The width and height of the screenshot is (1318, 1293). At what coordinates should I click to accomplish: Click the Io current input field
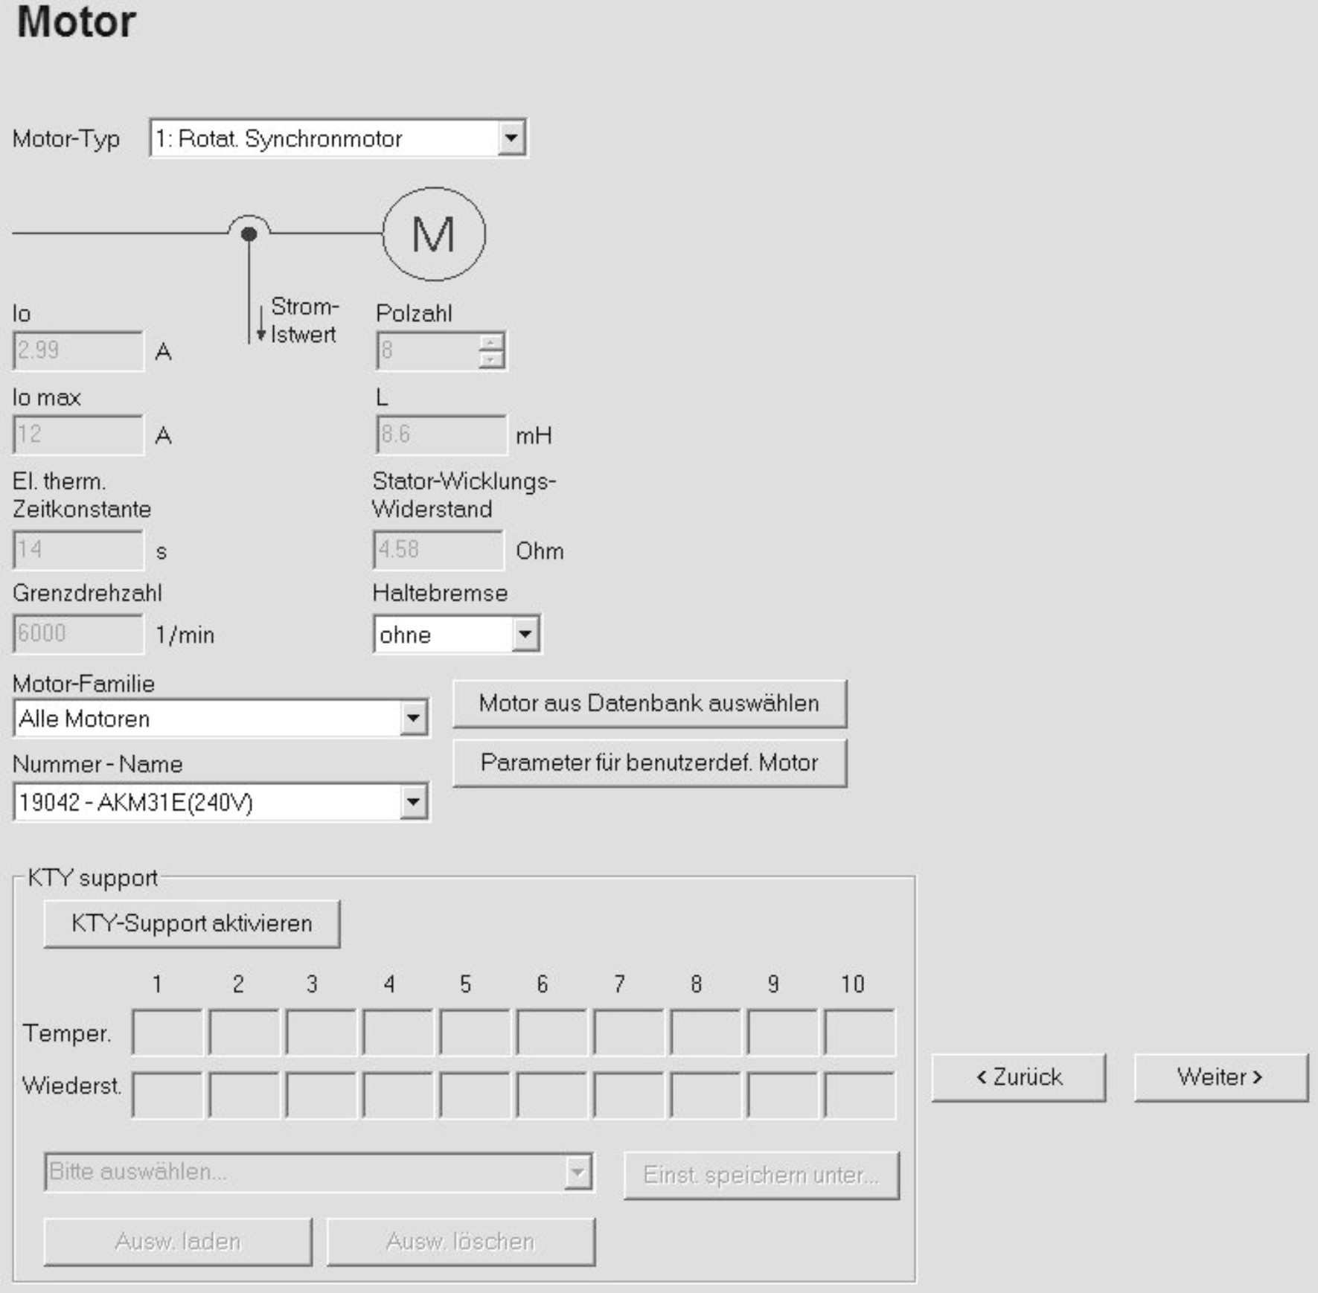(77, 350)
